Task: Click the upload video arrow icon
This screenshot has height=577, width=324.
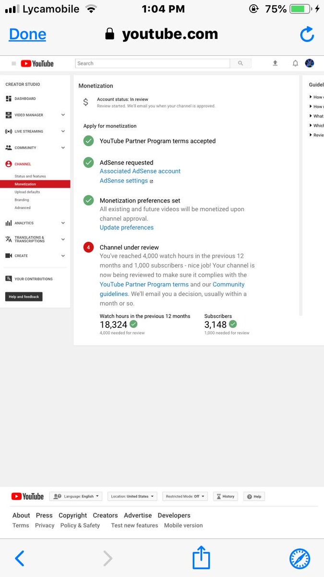Action: click(x=275, y=63)
